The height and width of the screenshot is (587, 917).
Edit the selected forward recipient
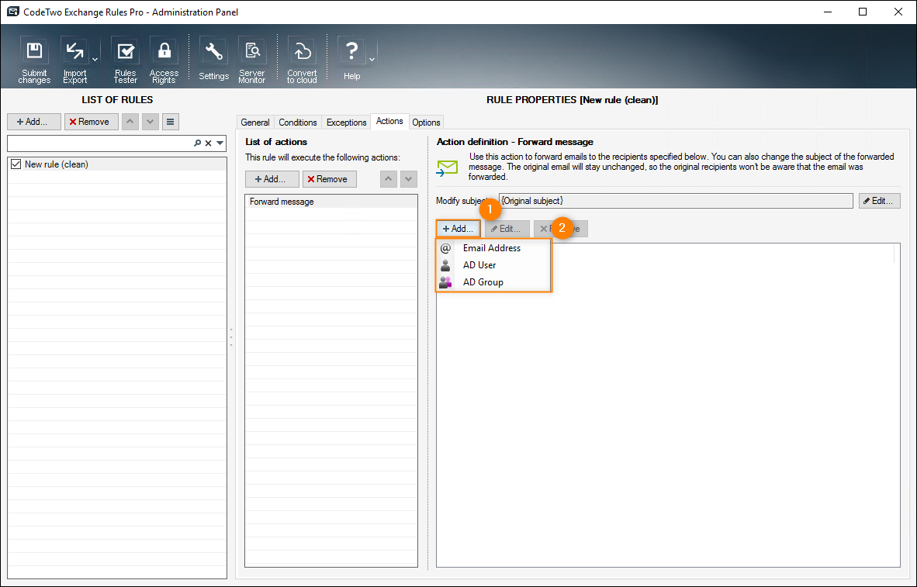507,229
